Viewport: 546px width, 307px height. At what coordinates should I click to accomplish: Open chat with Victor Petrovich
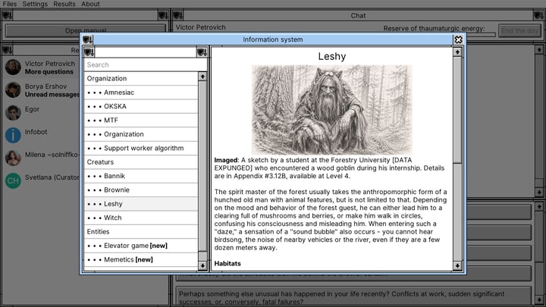(x=42, y=67)
